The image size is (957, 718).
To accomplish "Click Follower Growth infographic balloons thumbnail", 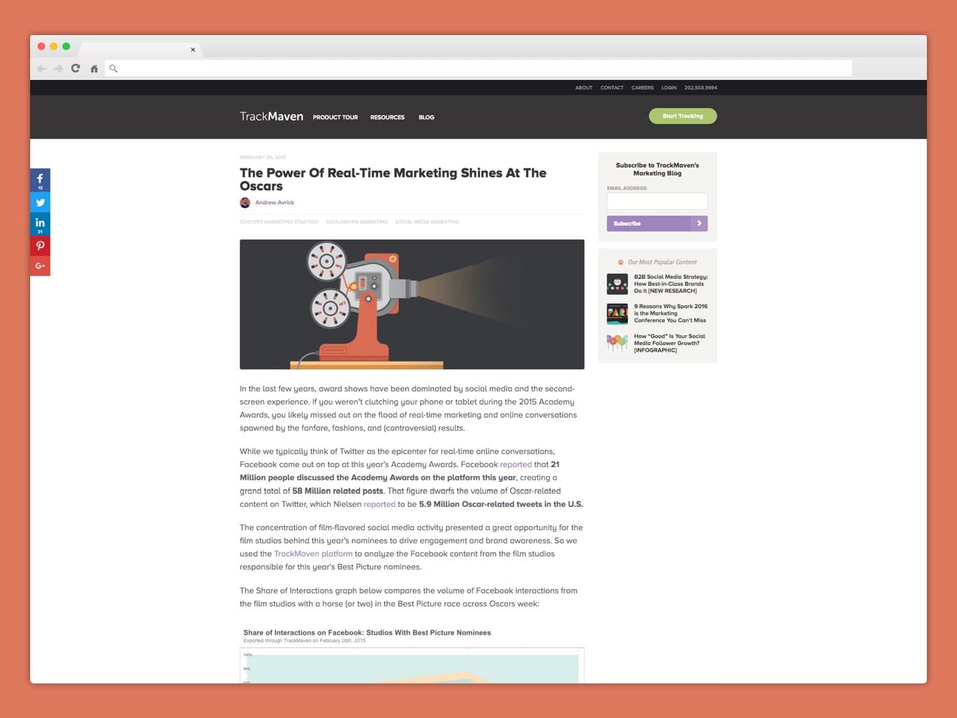I will (x=617, y=343).
